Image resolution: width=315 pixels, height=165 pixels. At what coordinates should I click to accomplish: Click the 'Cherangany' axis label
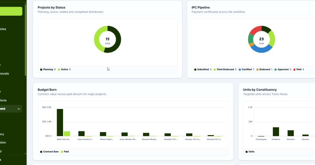[261, 139]
